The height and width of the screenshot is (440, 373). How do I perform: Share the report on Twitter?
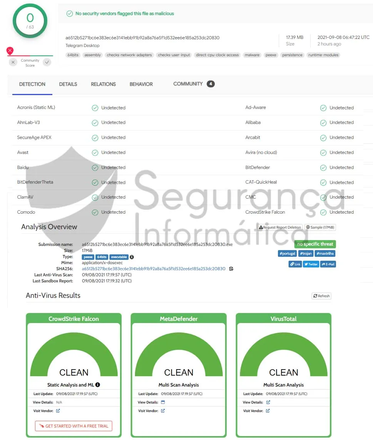(x=311, y=264)
